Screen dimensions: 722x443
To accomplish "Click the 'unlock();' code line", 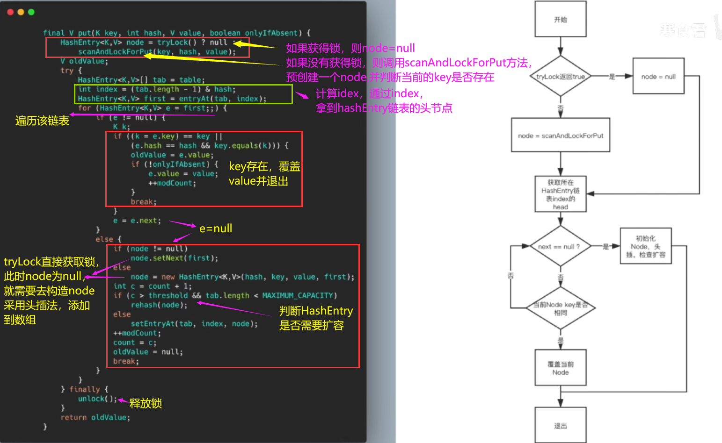I will click(x=97, y=398).
